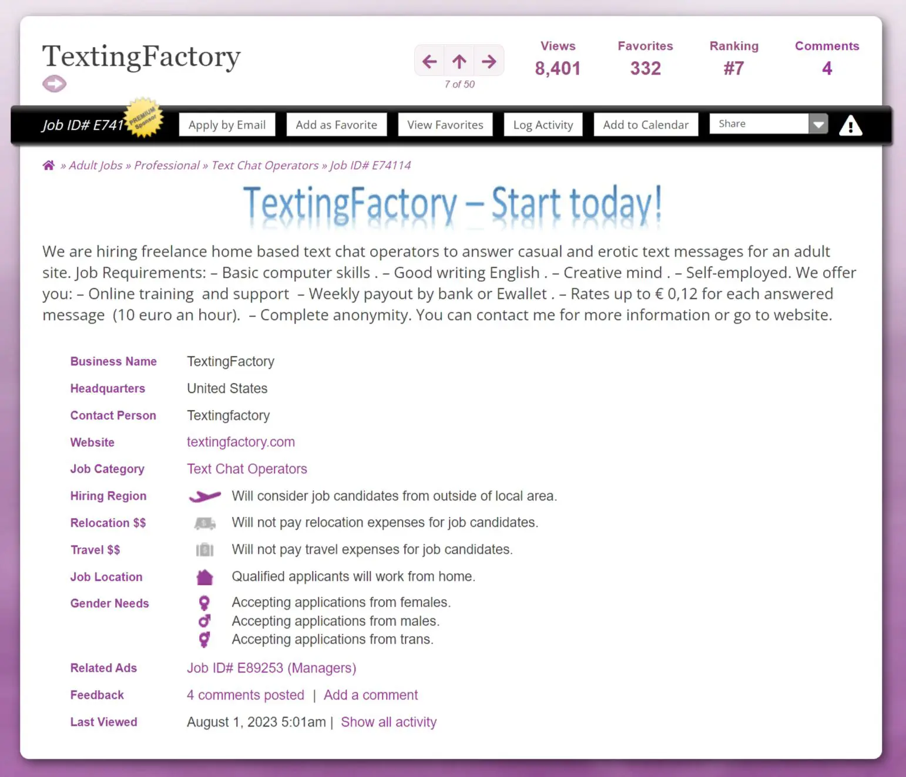Click the TextingFactory page title
Viewport: 906px width, 777px height.
point(142,57)
